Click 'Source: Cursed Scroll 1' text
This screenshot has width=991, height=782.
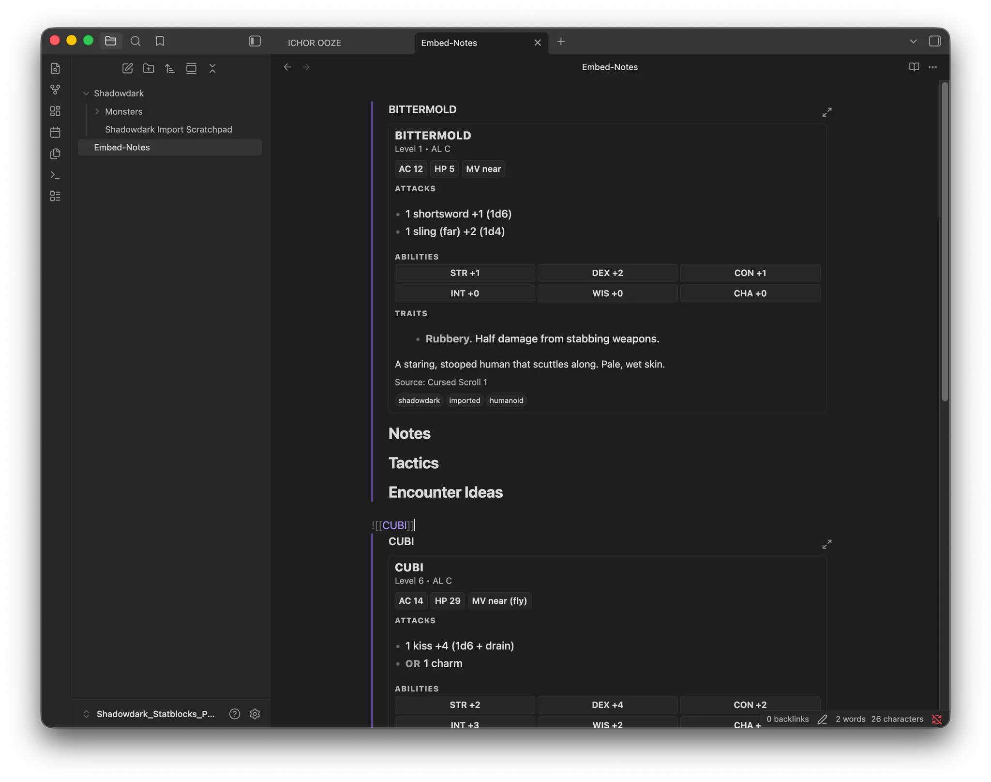[x=441, y=382]
